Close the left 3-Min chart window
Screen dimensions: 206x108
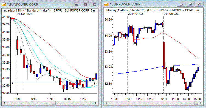pyautogui.click(x=94, y=5)
